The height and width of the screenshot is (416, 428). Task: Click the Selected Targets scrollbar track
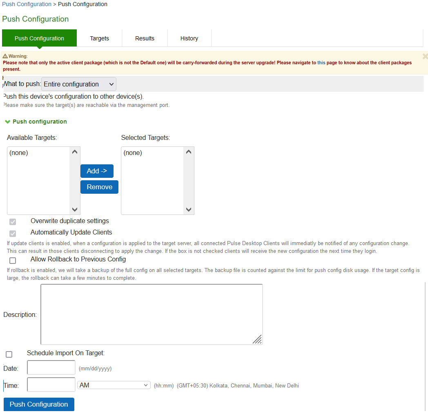coord(189,181)
